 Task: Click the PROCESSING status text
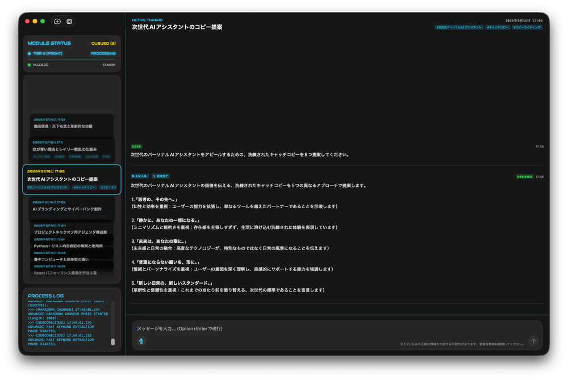pyautogui.click(x=103, y=53)
